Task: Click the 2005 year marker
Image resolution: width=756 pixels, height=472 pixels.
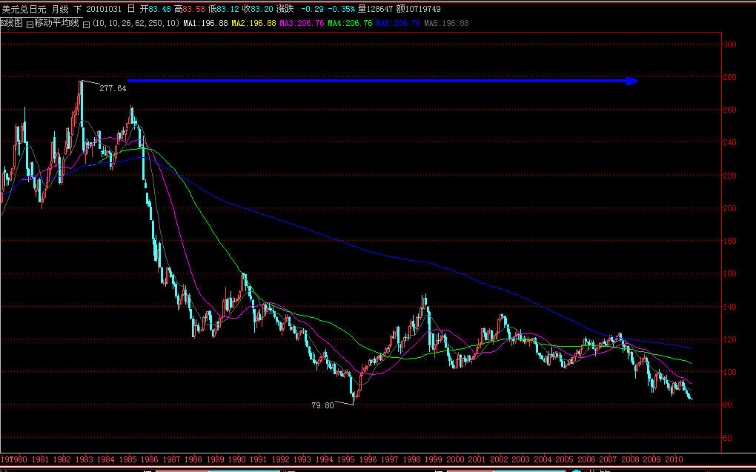Action: pyautogui.click(x=565, y=460)
